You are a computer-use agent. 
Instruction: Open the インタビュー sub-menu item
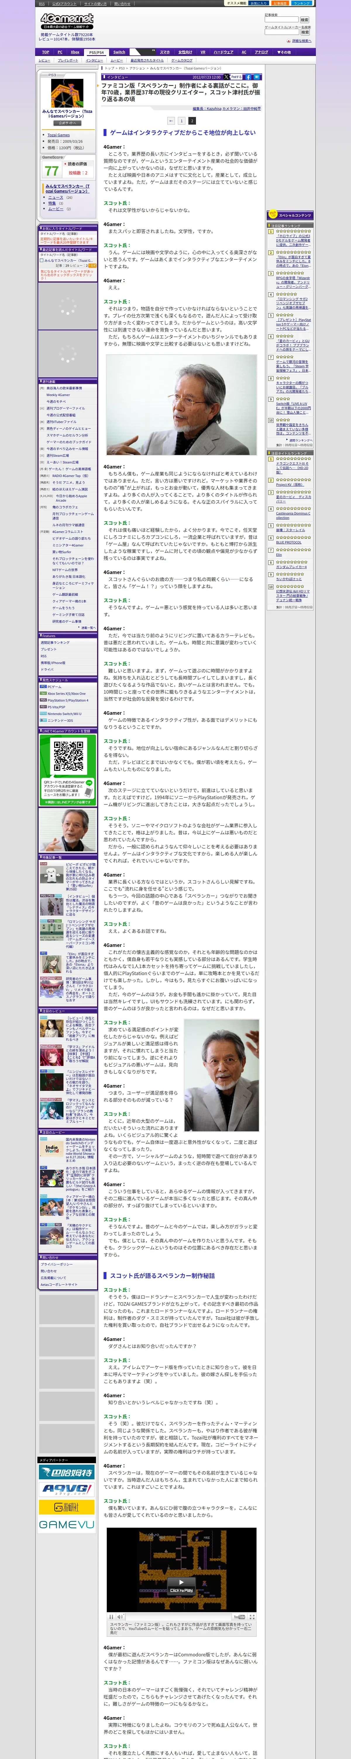95,60
